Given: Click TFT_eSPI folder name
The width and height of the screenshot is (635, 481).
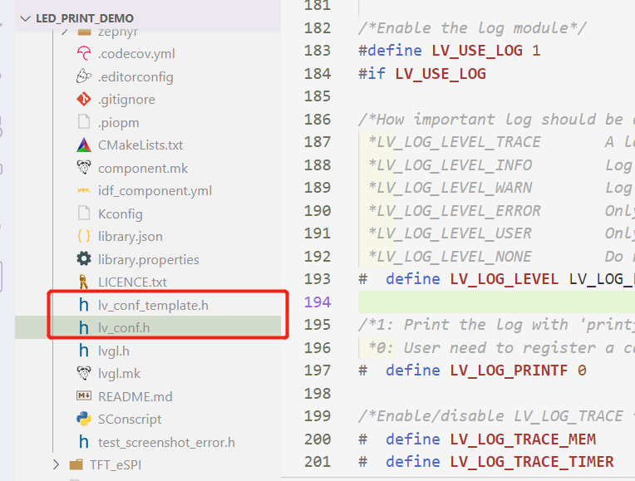Looking at the screenshot, I should point(116,465).
